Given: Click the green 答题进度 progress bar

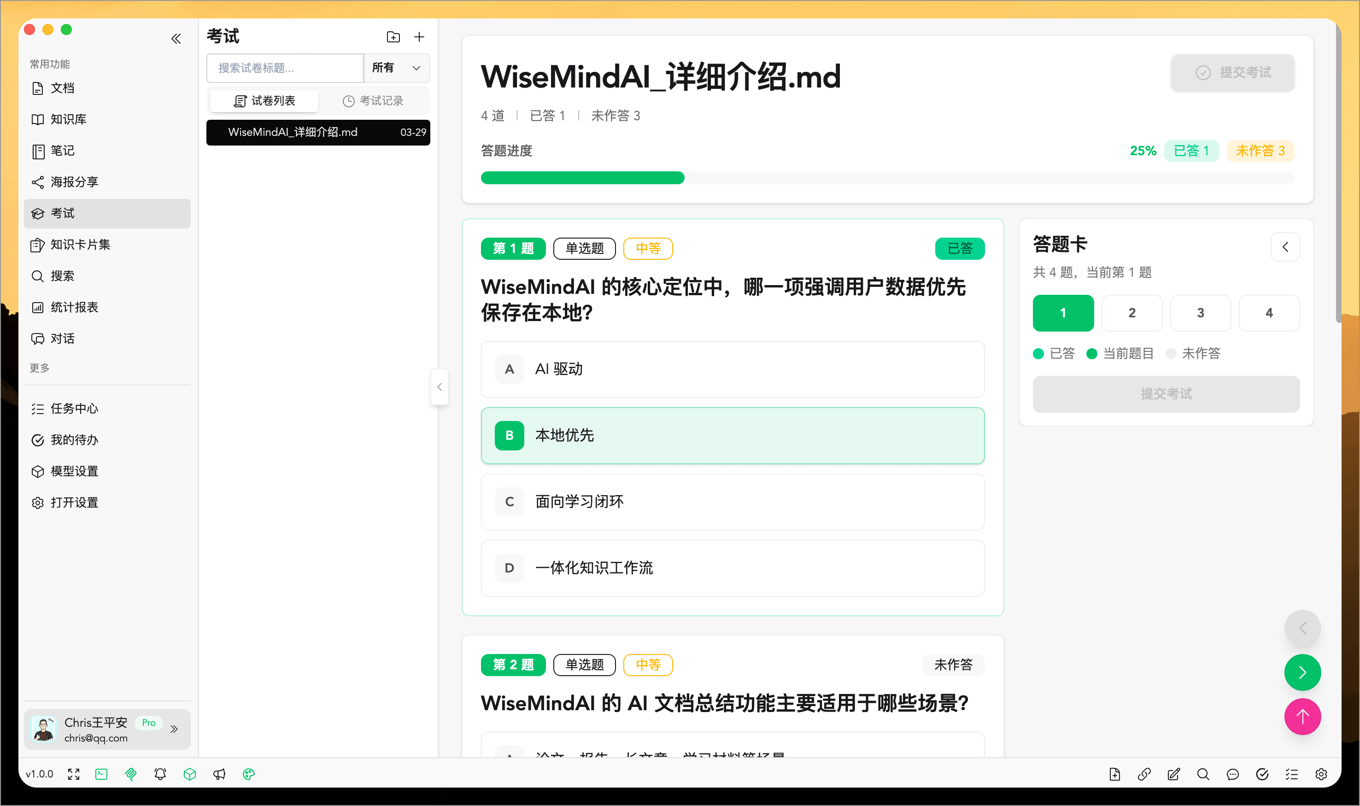Looking at the screenshot, I should pyautogui.click(x=582, y=178).
